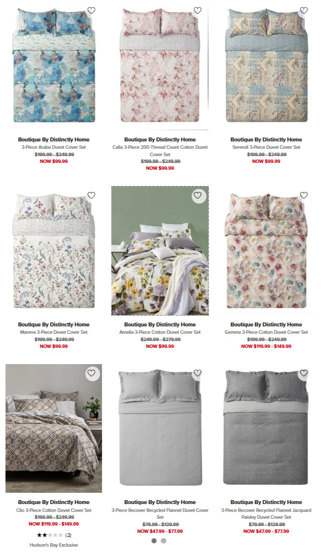Open Amelia 3-Piece Cotton Duvet Cover Set

click(160, 332)
